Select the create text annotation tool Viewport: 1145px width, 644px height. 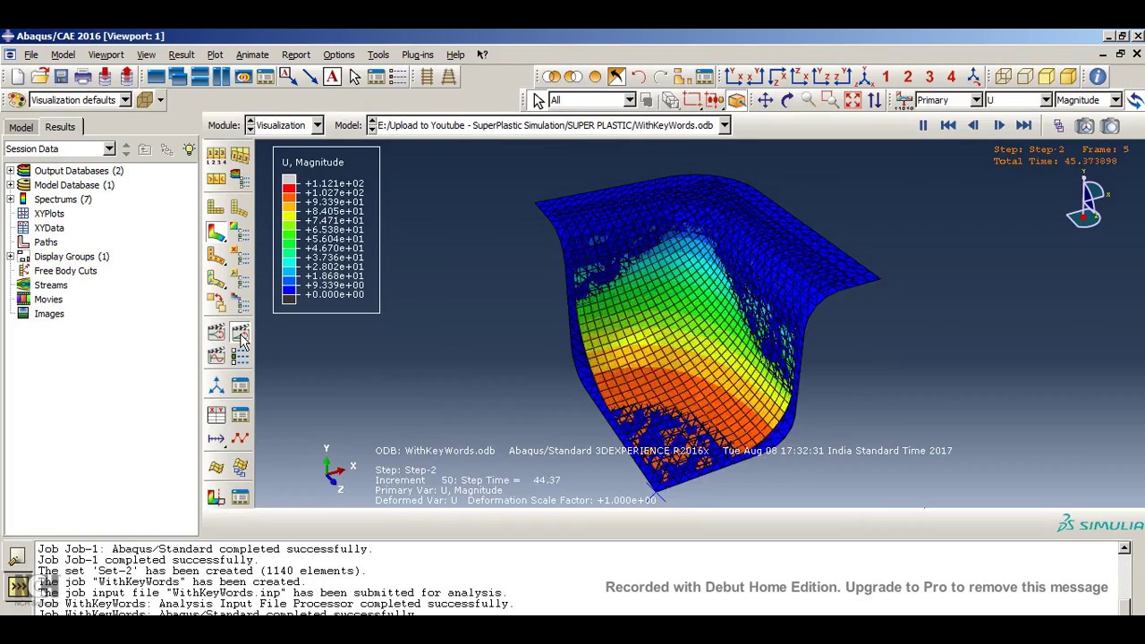pyautogui.click(x=332, y=77)
